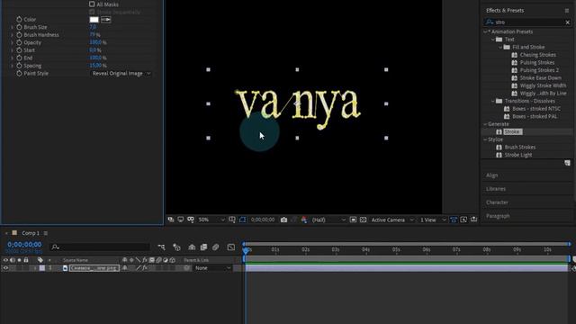This screenshot has height=324, width=576.
Task: Toggle the Brush Hardness stopwatch
Action: (x=19, y=35)
